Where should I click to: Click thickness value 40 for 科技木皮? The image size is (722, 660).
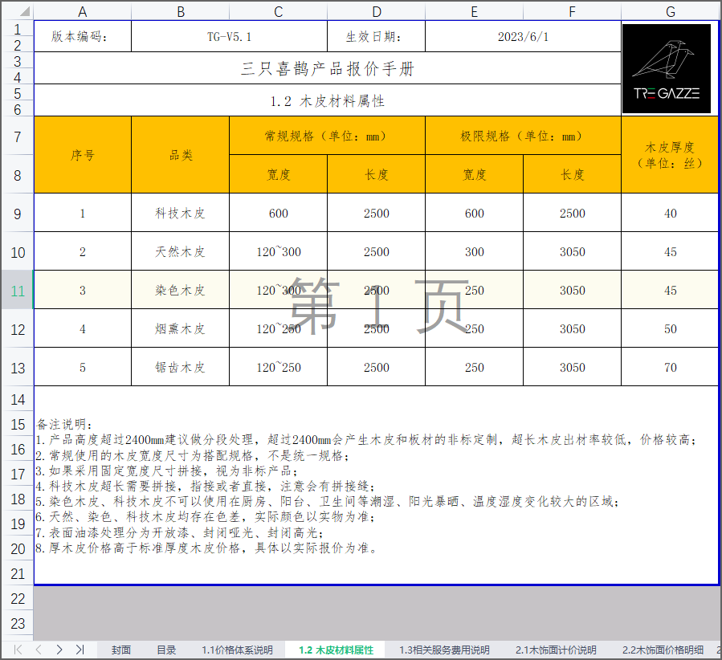(670, 213)
